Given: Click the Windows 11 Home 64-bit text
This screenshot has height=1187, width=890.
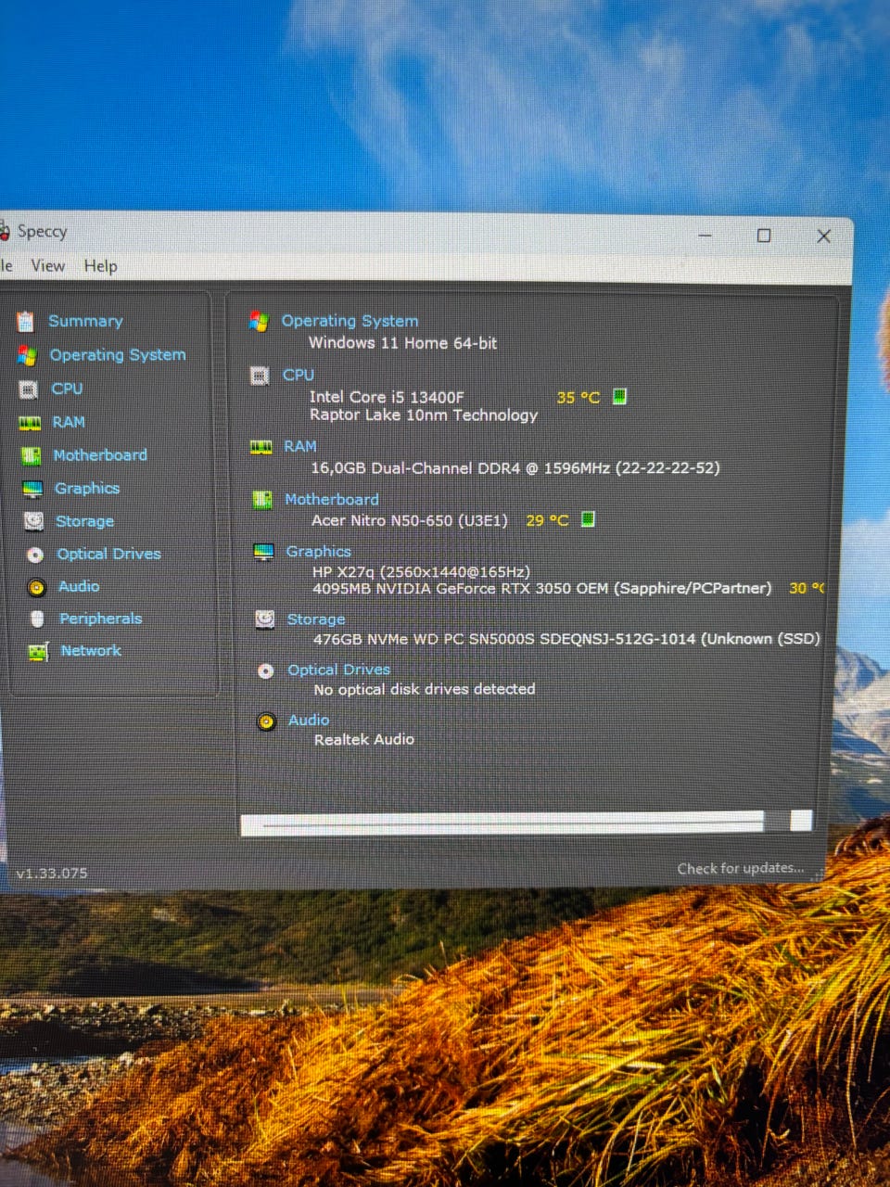Looking at the screenshot, I should (402, 343).
